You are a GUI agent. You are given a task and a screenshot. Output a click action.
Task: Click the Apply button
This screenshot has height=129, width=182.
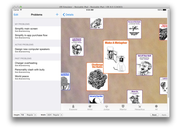tap(164, 115)
